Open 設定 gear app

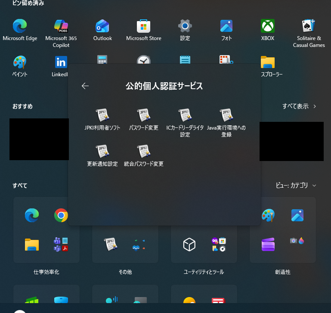[185, 30]
